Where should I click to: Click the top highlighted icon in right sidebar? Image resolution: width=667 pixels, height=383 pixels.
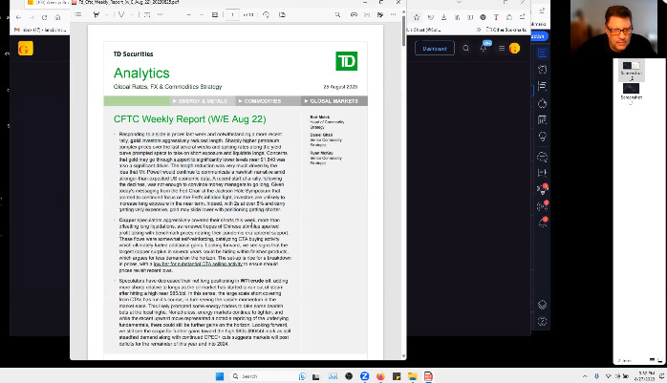542,53
